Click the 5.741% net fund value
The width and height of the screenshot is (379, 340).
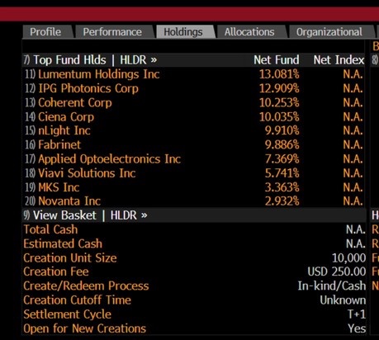282,173
